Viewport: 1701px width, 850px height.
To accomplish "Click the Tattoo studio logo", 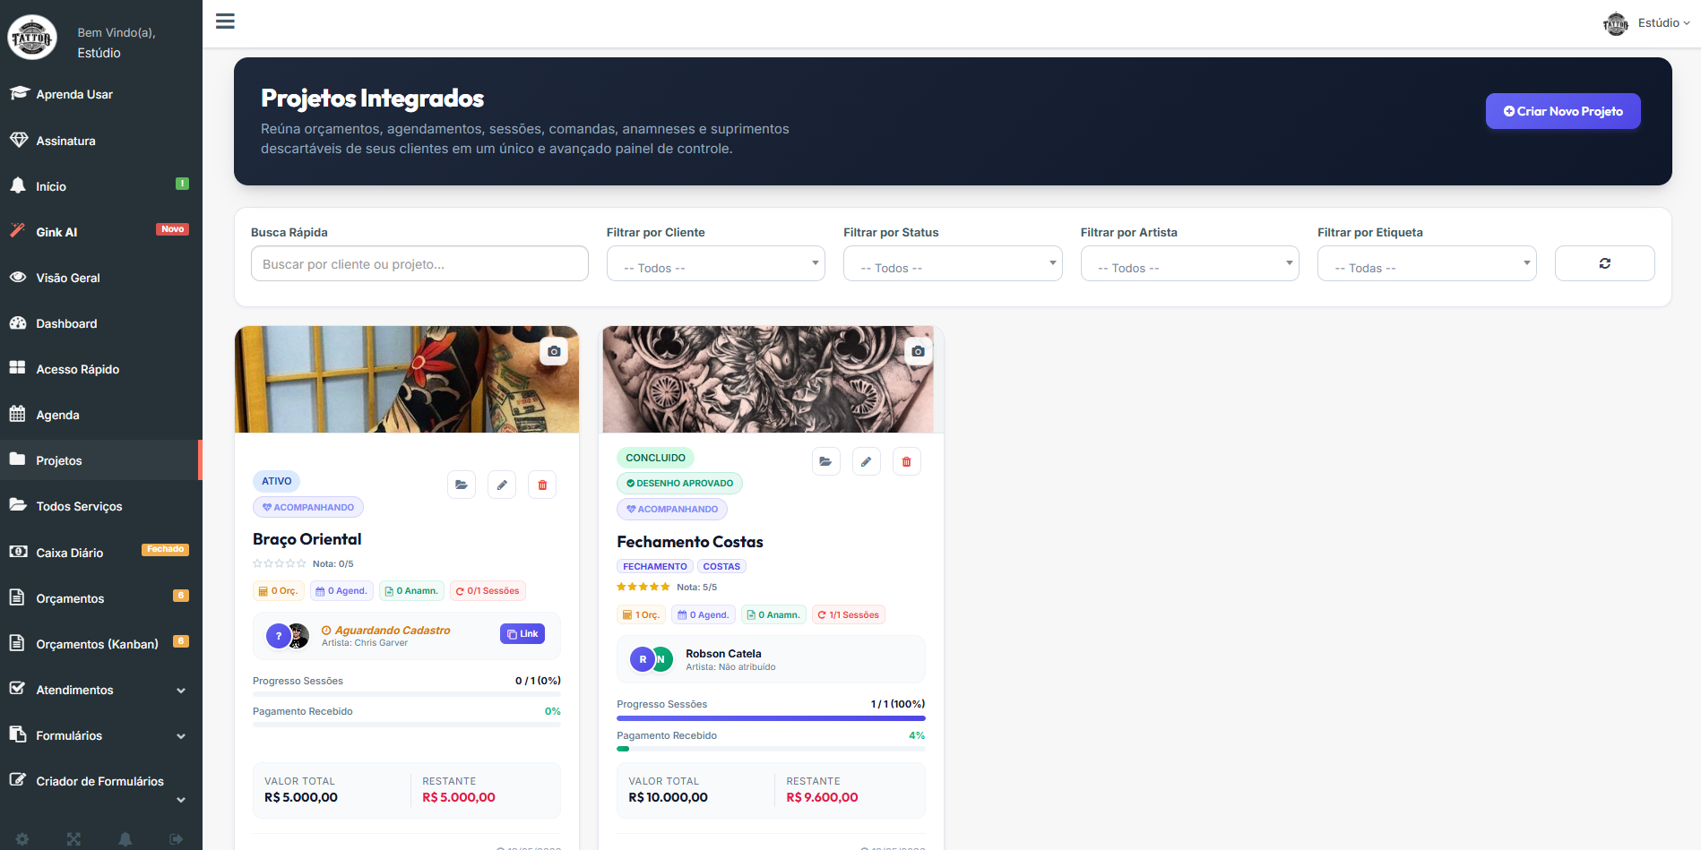I will pos(32,38).
